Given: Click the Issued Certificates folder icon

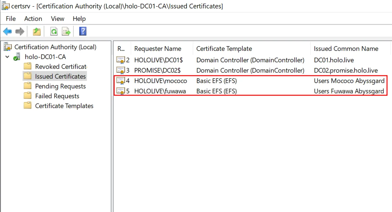Looking at the screenshot, I should [x=28, y=76].
